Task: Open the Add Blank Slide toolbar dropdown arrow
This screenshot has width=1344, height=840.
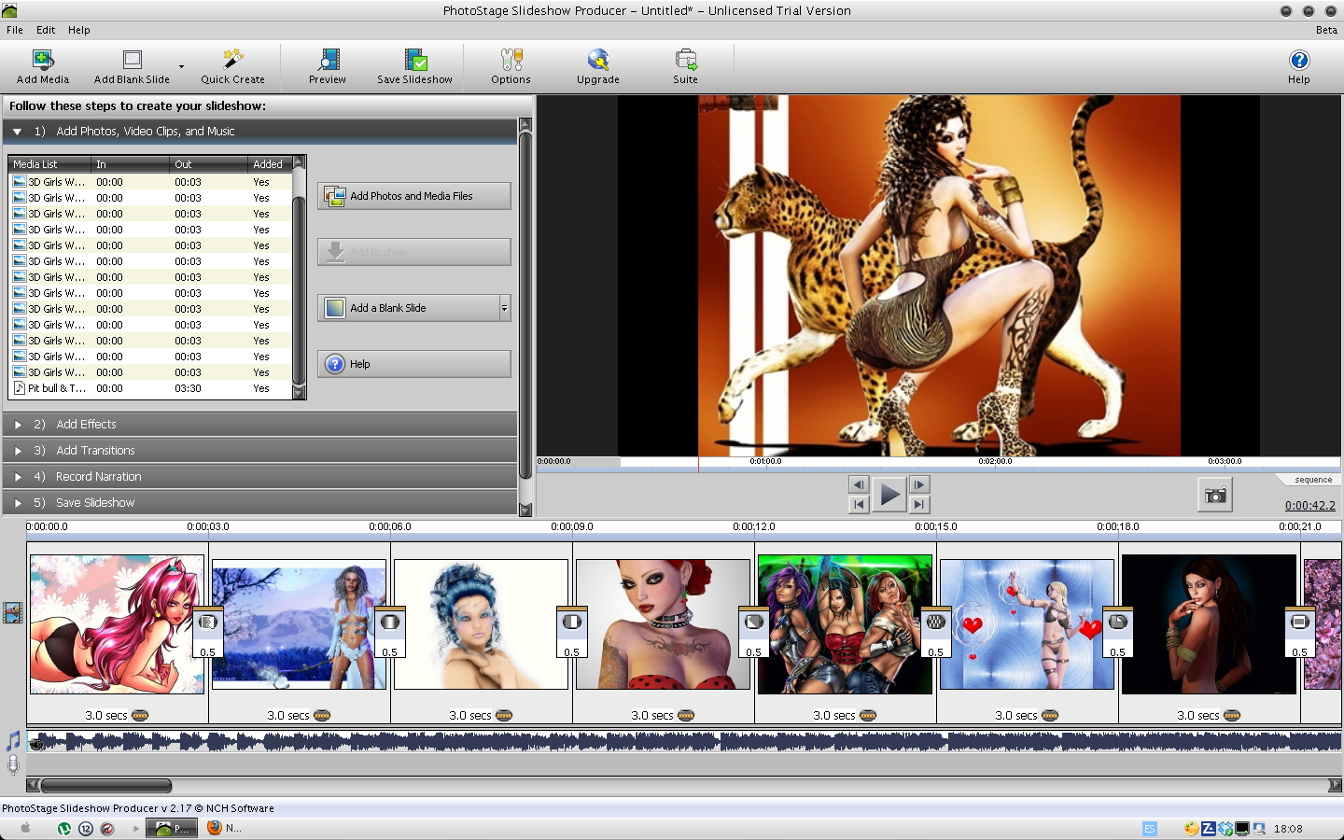Action: 181,67
